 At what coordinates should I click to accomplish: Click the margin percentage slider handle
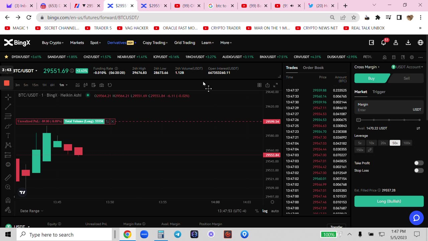tap(358, 120)
